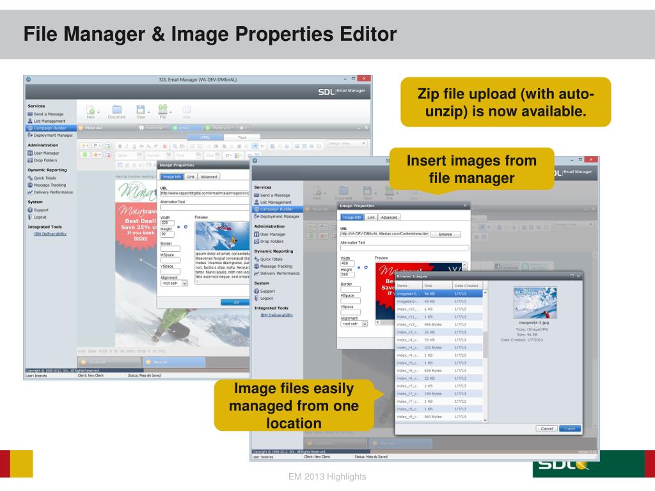This screenshot has height=491, width=655.
Task: Click the Save toolbar icon in back window
Action: click(x=141, y=110)
